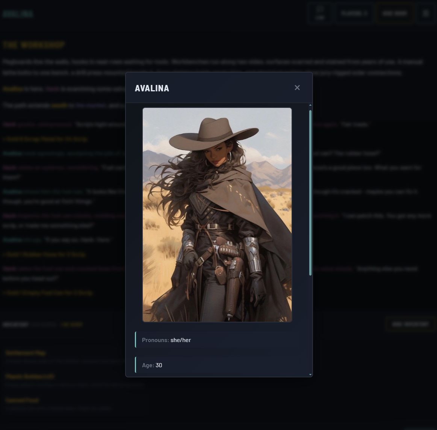The image size is (437, 430).
Task: Click the "AVALINA" dialog title
Action: click(152, 88)
